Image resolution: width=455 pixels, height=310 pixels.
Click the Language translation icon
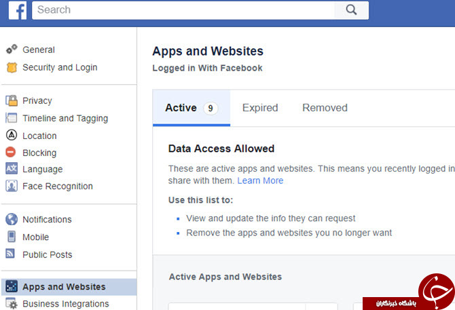(x=12, y=169)
